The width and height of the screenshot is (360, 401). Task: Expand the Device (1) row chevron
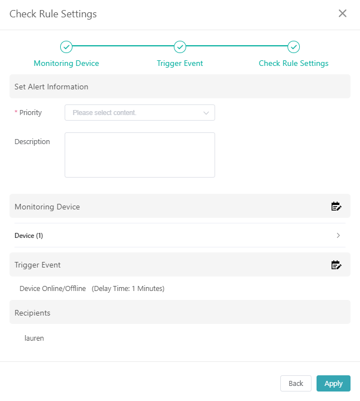tap(338, 236)
